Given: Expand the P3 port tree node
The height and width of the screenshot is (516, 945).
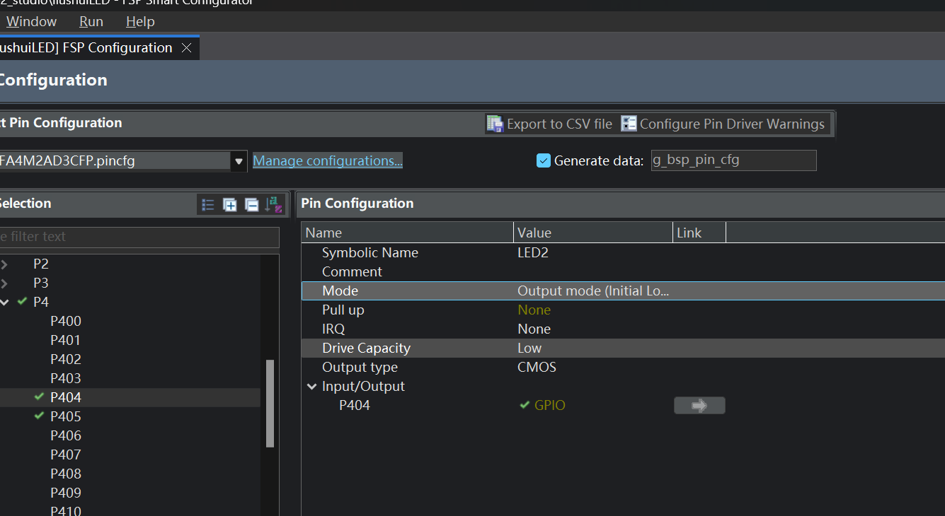Looking at the screenshot, I should click(4, 283).
